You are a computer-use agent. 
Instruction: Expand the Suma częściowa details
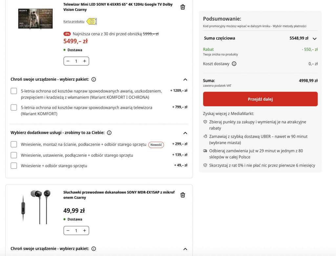tap(314, 38)
